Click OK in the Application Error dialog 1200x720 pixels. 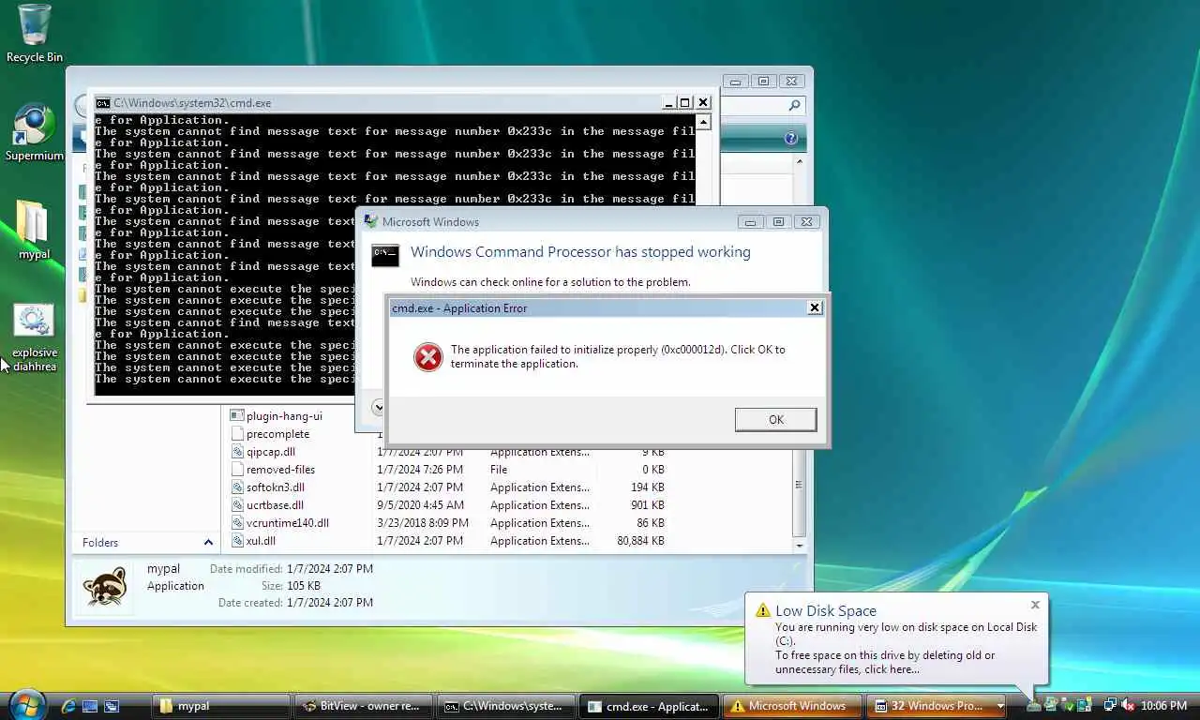click(775, 419)
